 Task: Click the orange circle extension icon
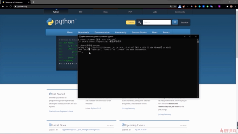(x=195, y=6)
